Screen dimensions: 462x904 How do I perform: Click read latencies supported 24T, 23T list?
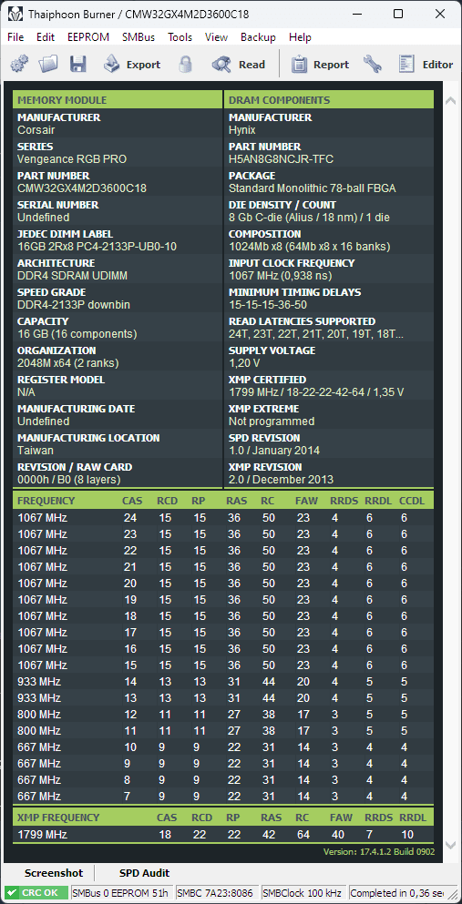coord(316,334)
